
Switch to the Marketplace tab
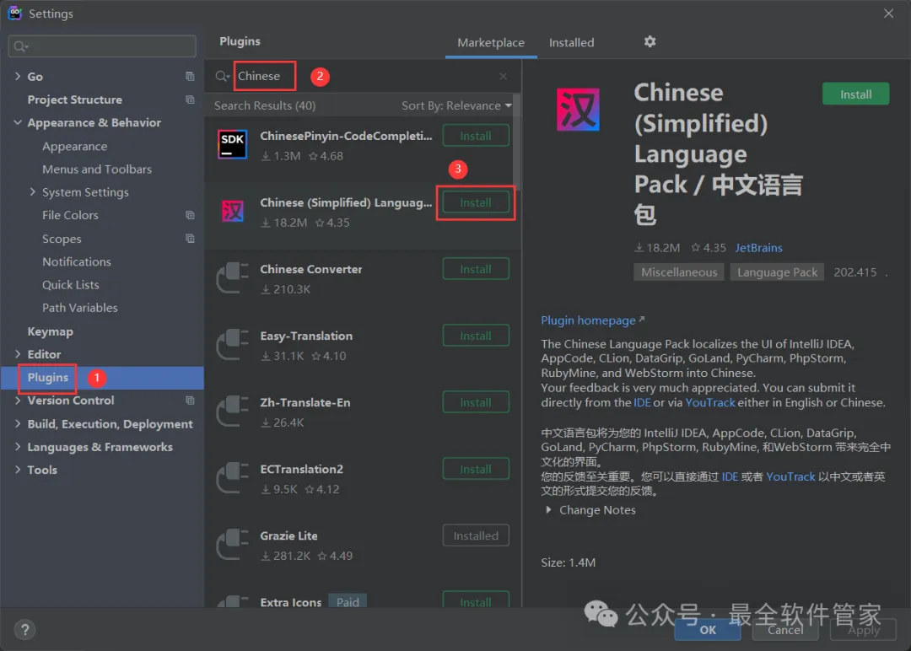pyautogui.click(x=491, y=42)
